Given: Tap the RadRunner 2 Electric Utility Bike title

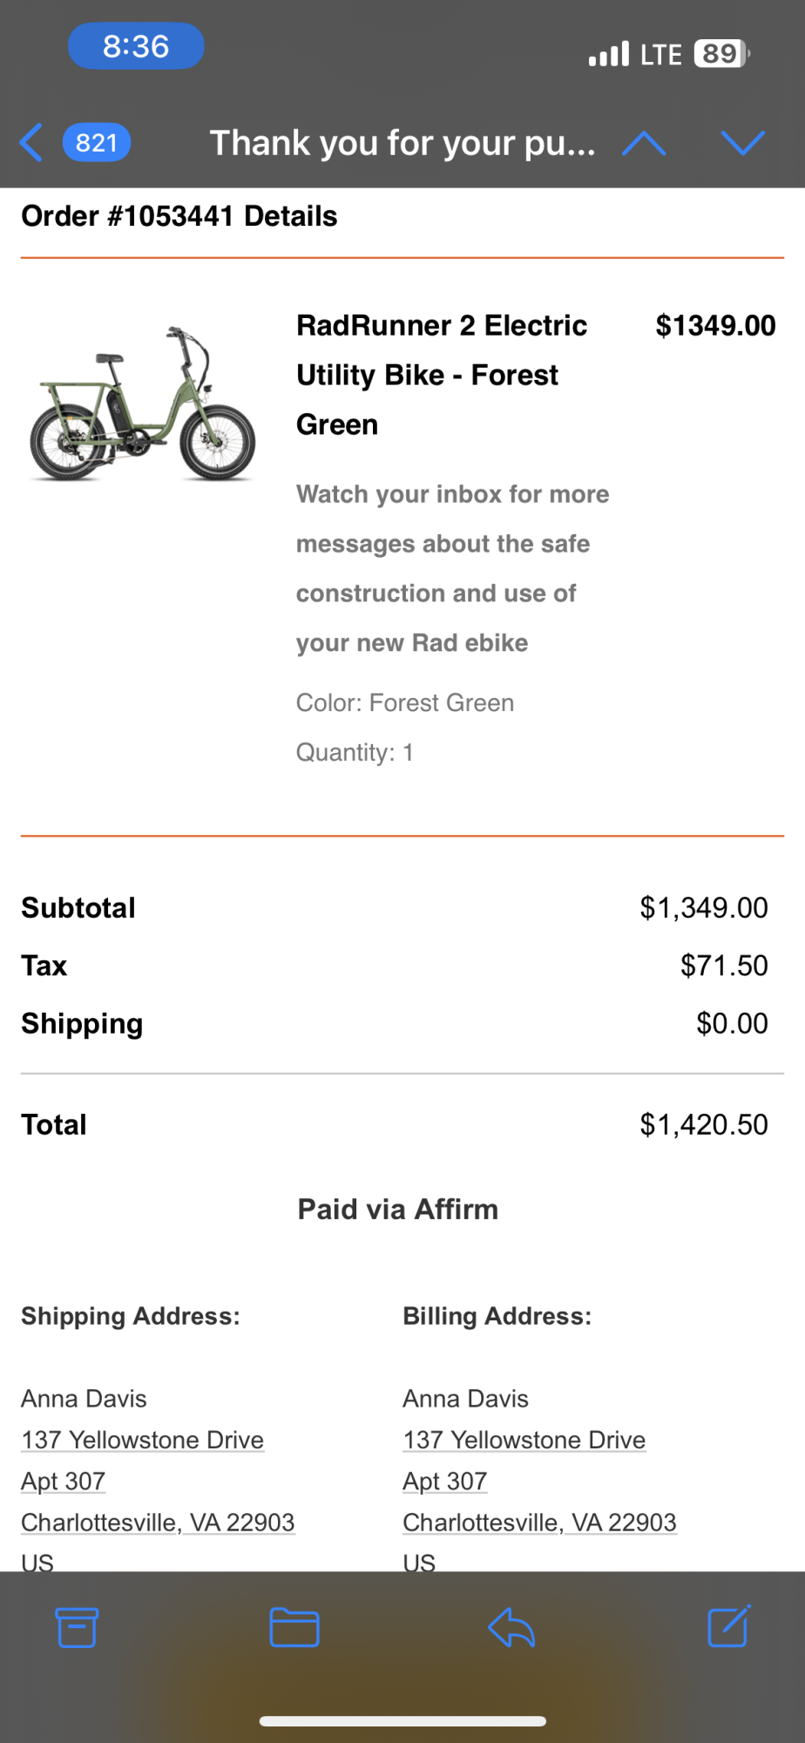Looking at the screenshot, I should point(442,375).
